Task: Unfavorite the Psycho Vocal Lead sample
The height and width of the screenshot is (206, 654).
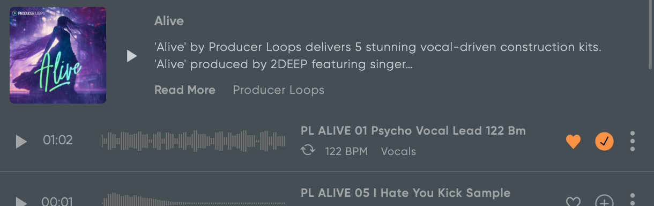Action: pos(574,142)
